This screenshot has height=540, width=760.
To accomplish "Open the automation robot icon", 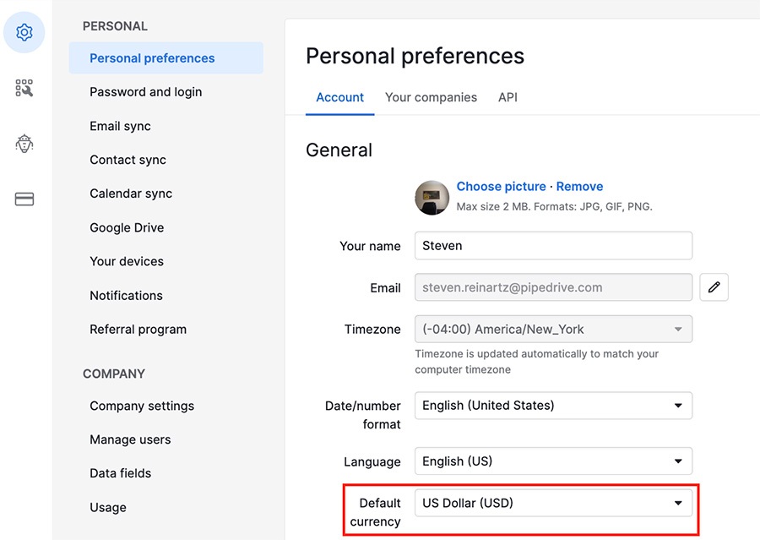I will coord(24,144).
